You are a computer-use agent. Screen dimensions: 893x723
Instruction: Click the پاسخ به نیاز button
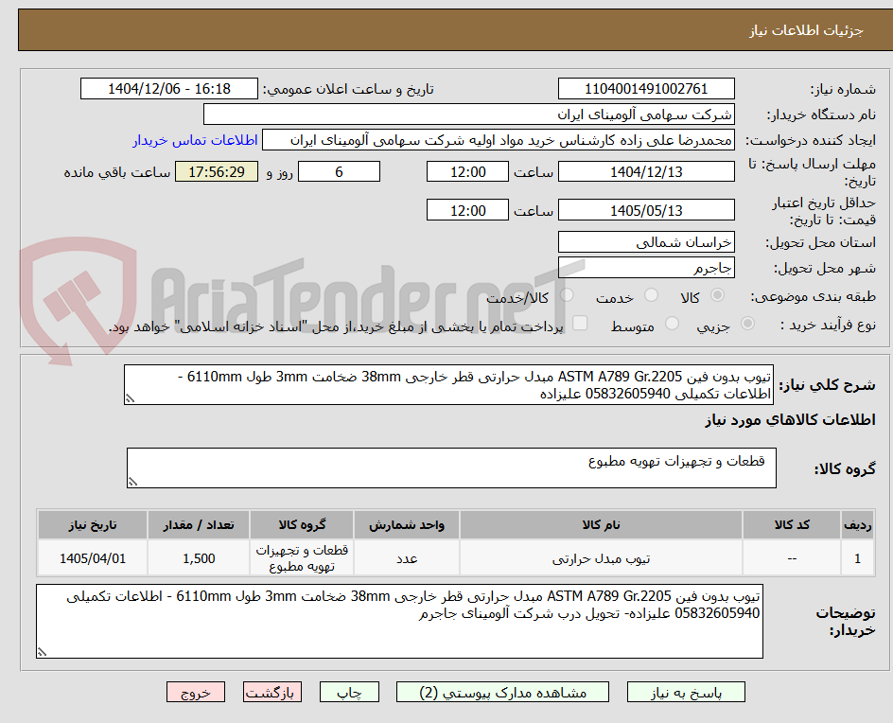point(686,692)
